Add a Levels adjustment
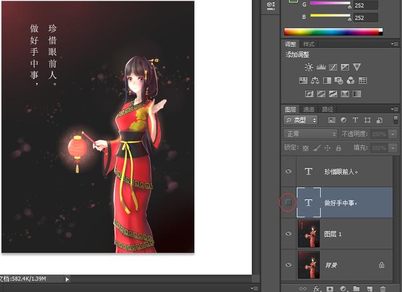The image size is (402, 292). 320,67
